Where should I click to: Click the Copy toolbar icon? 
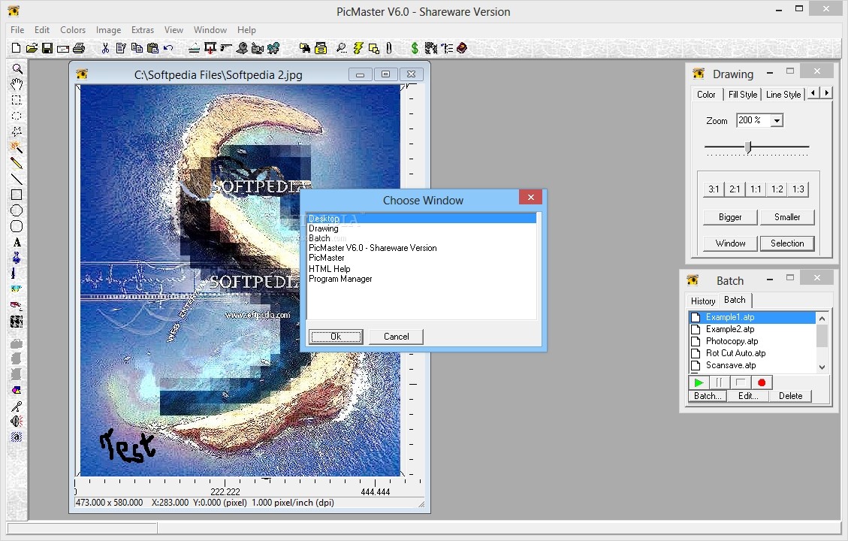pos(137,48)
